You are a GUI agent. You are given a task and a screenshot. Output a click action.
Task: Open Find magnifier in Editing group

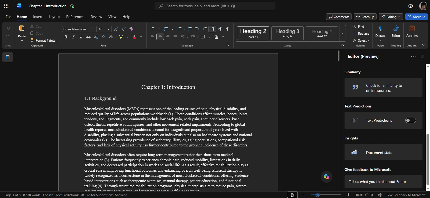click(x=354, y=26)
